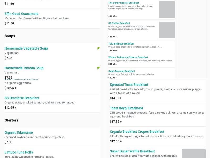
Task: Click the Super Duper Waffle Breakfast title
Action: pyautogui.click(x=132, y=151)
